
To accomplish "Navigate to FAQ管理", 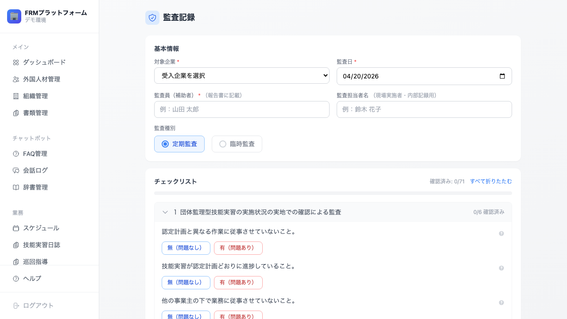I will pyautogui.click(x=50, y=154).
